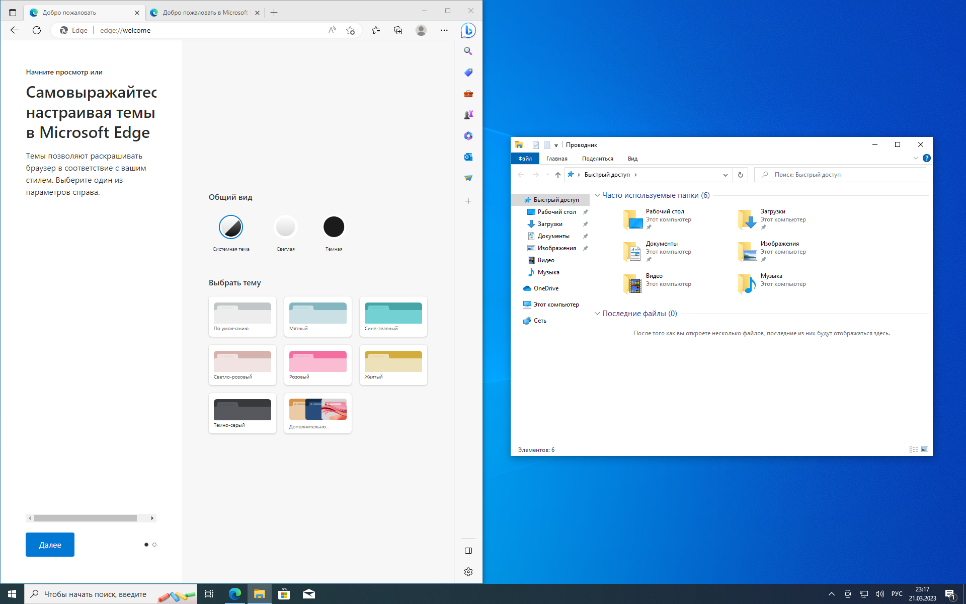966x604 pixels.
Task: Choose the Dark gray theme card
Action: pos(243,413)
